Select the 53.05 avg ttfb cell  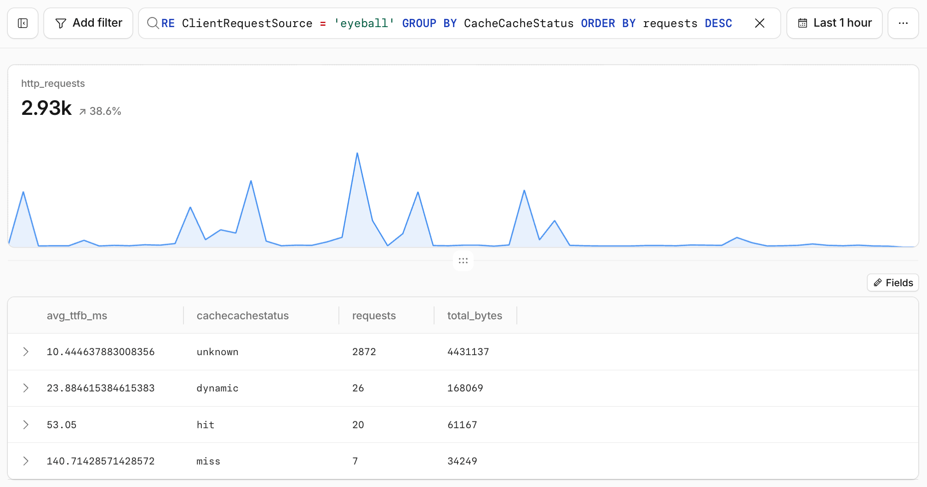(62, 425)
